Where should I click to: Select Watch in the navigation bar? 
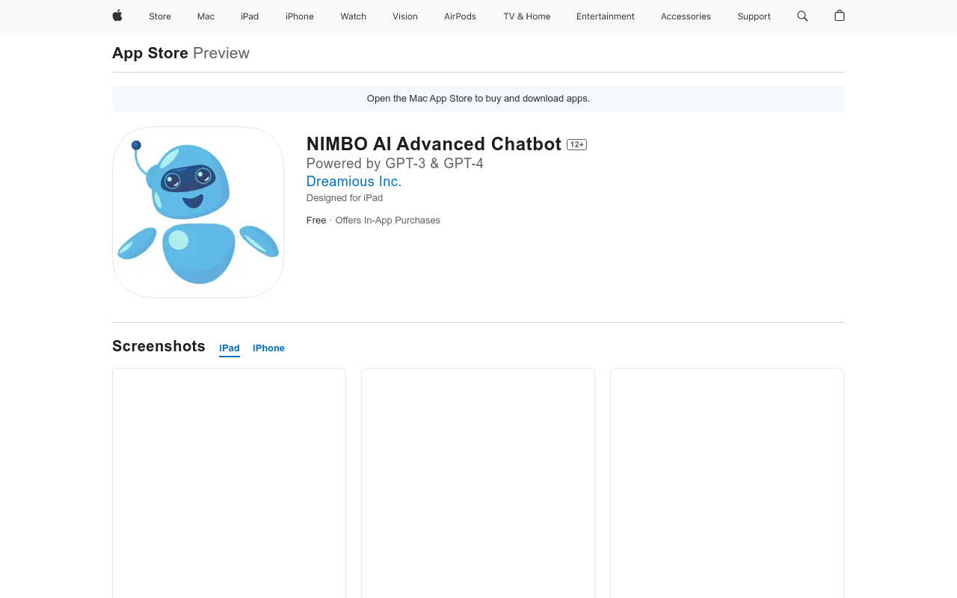pyautogui.click(x=351, y=15)
